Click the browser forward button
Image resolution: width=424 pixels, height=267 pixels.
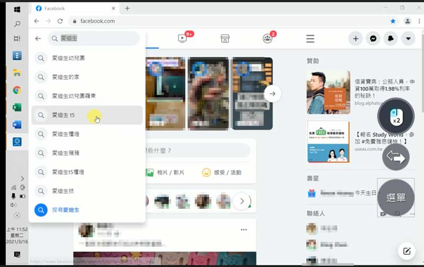click(48, 21)
